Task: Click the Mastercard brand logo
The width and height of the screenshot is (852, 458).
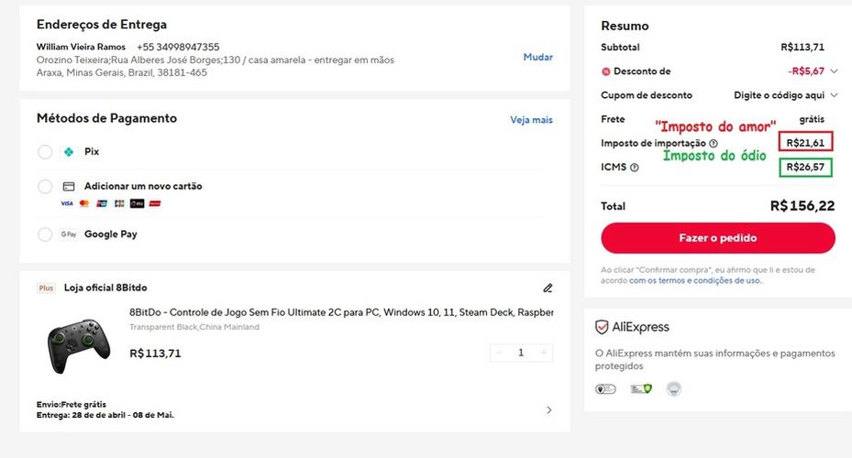Action: pyautogui.click(x=84, y=203)
